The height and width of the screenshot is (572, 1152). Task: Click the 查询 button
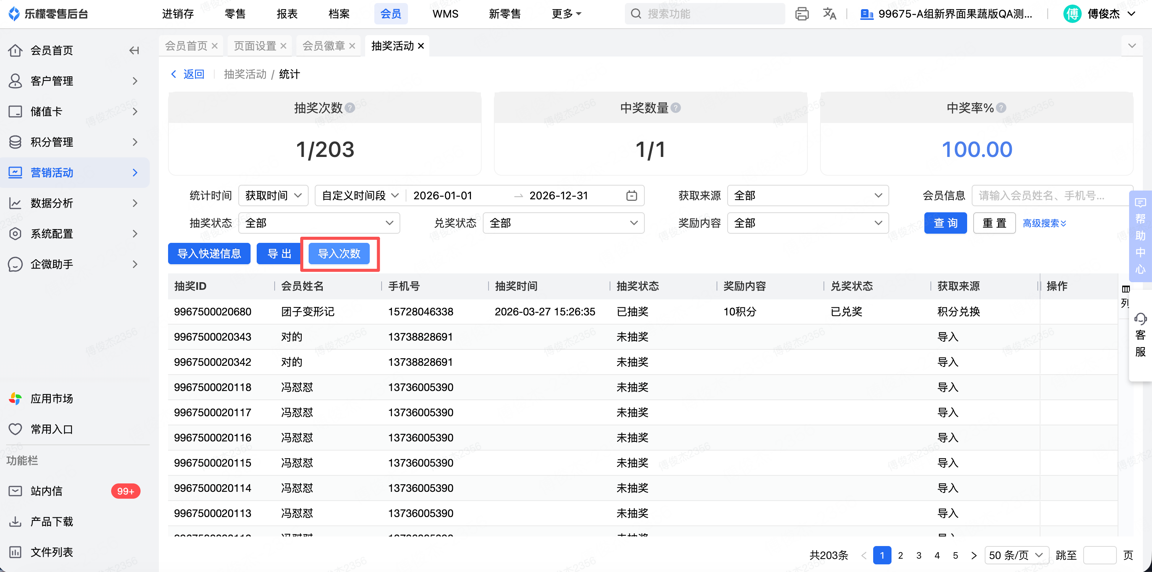[x=945, y=223]
